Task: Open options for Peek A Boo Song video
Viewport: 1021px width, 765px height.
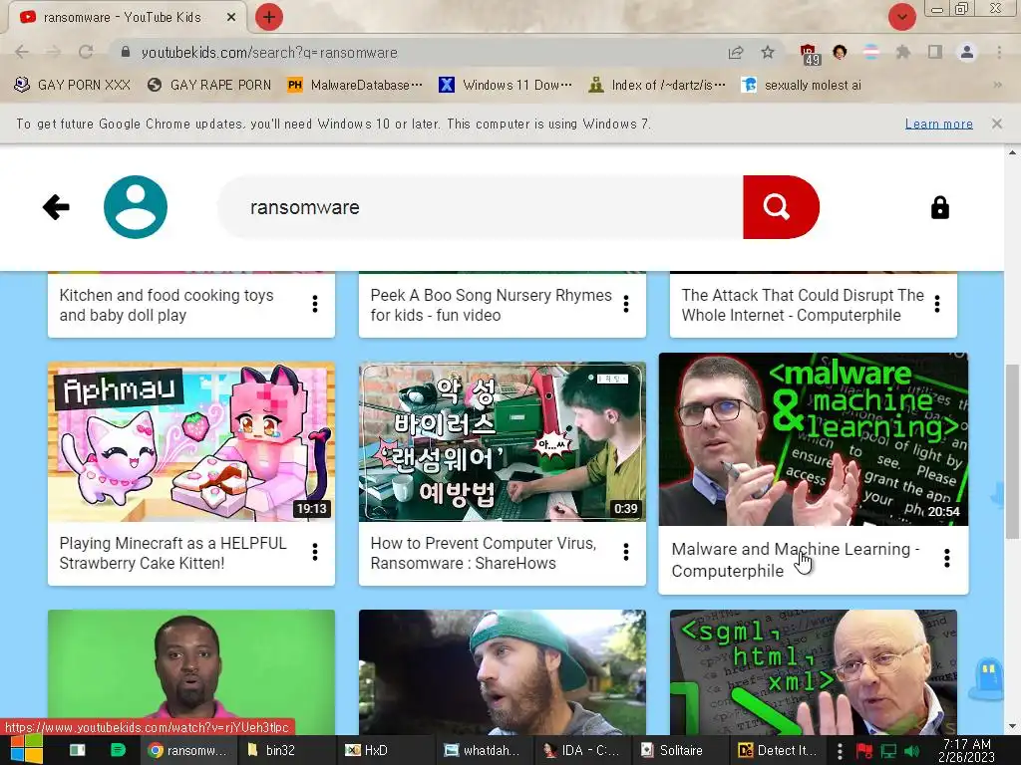Action: [626, 304]
